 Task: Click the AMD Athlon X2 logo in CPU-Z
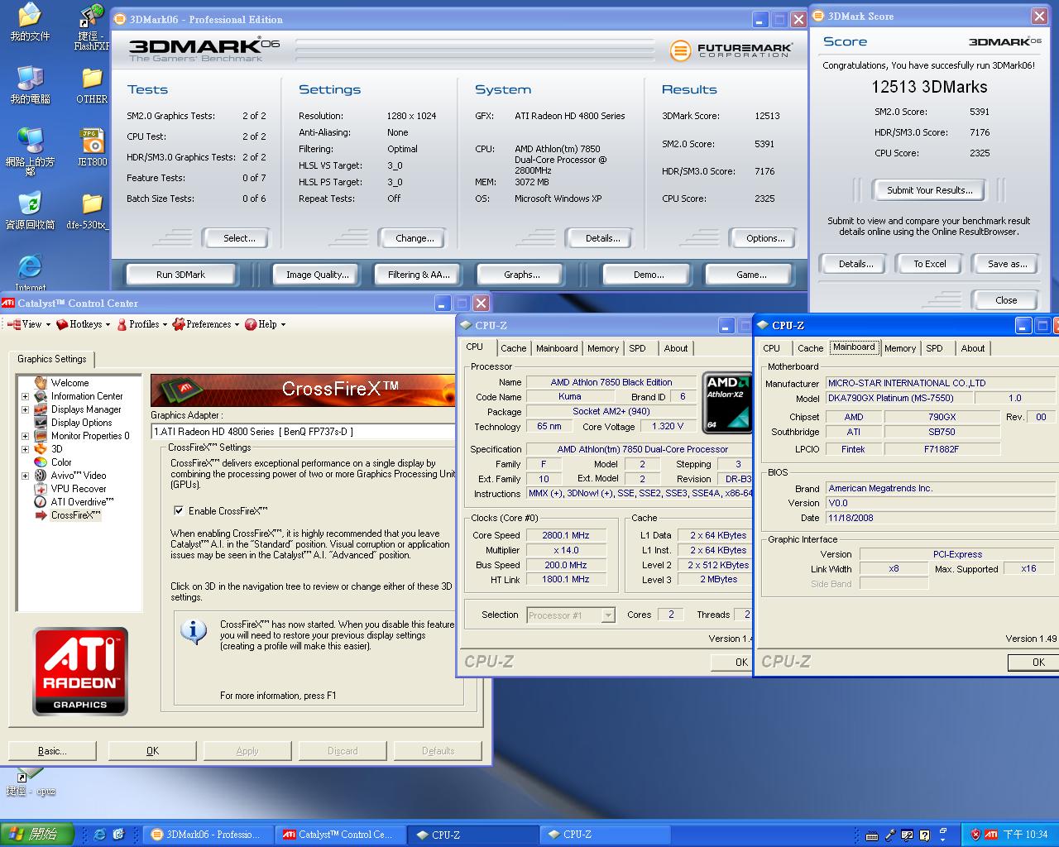tap(726, 402)
